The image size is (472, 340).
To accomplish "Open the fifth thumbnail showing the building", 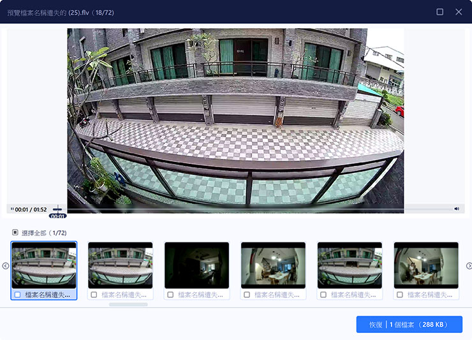I will (x=350, y=265).
